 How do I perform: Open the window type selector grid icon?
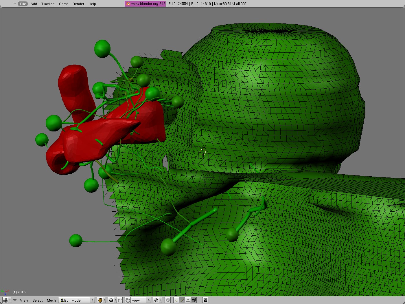click(x=5, y=300)
